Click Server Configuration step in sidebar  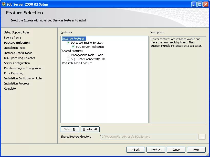[17, 63]
